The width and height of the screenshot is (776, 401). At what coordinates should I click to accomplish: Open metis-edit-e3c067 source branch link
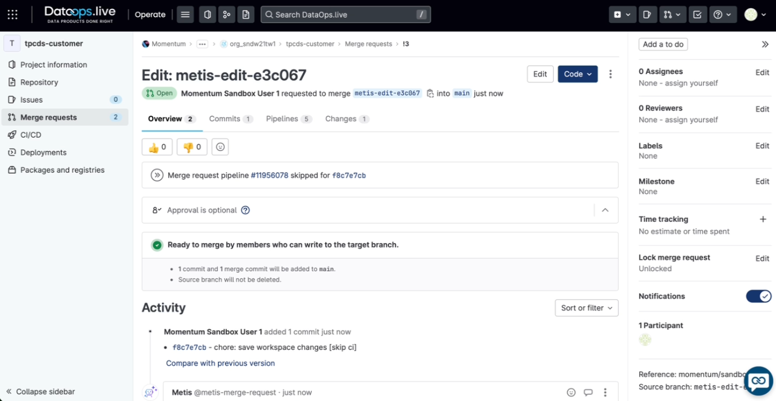387,93
